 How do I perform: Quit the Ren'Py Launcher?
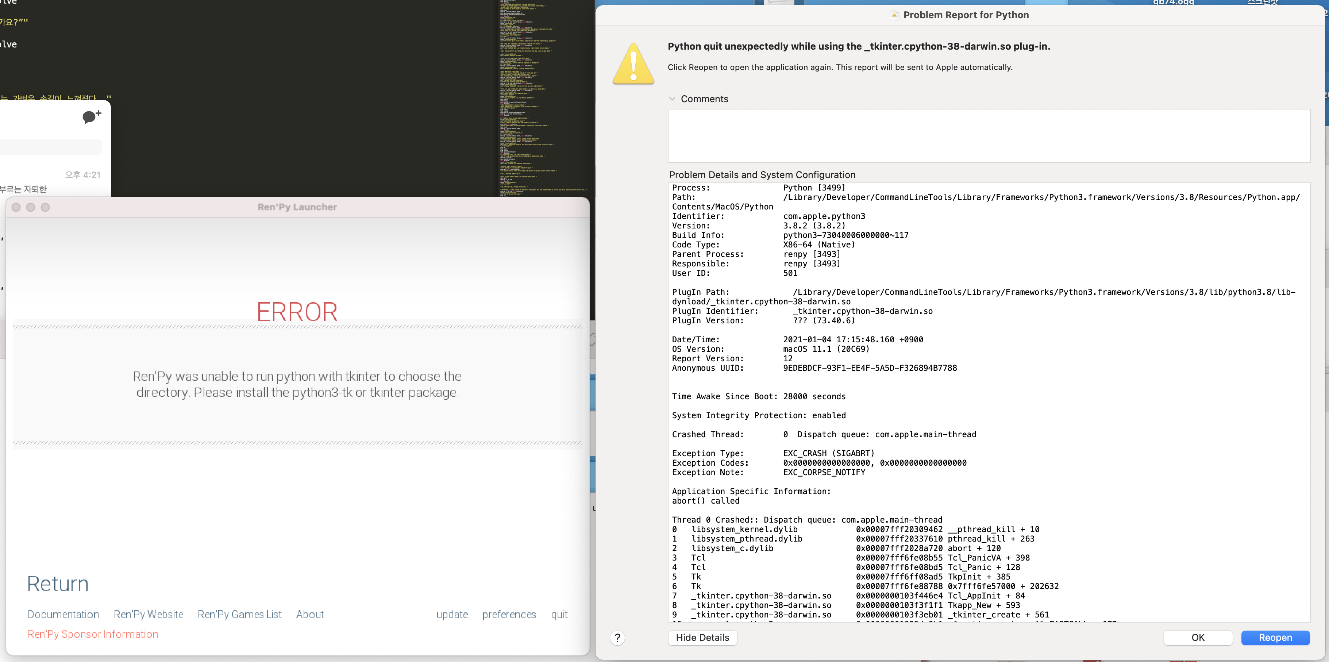click(559, 614)
